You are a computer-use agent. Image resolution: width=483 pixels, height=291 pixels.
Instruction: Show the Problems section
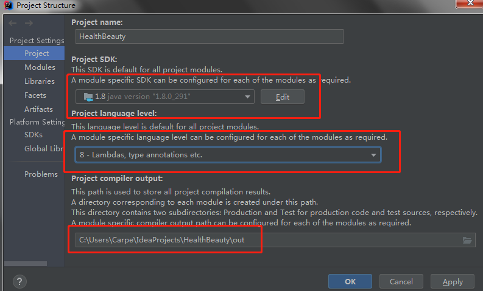(41, 174)
